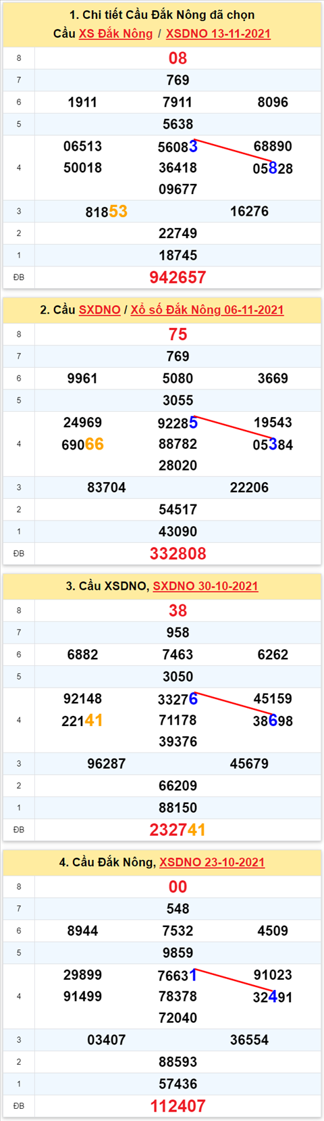Click the number 09677
Image resolution: width=324 pixels, height=1121 pixels.
178,189
